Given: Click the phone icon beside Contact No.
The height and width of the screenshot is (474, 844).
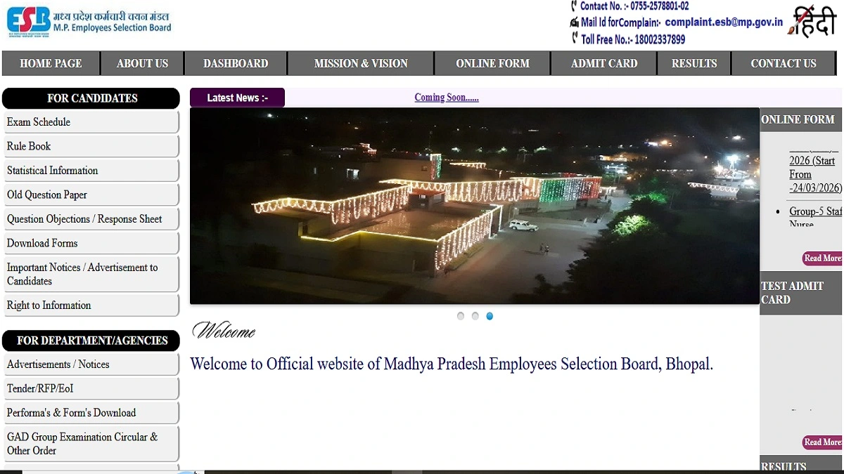Looking at the screenshot, I should (574, 6).
